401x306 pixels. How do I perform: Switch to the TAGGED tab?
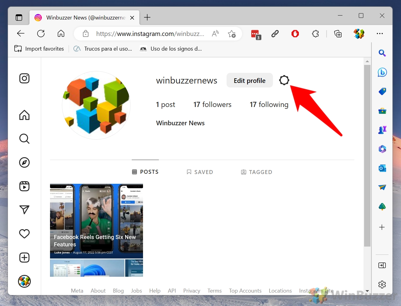[256, 172]
